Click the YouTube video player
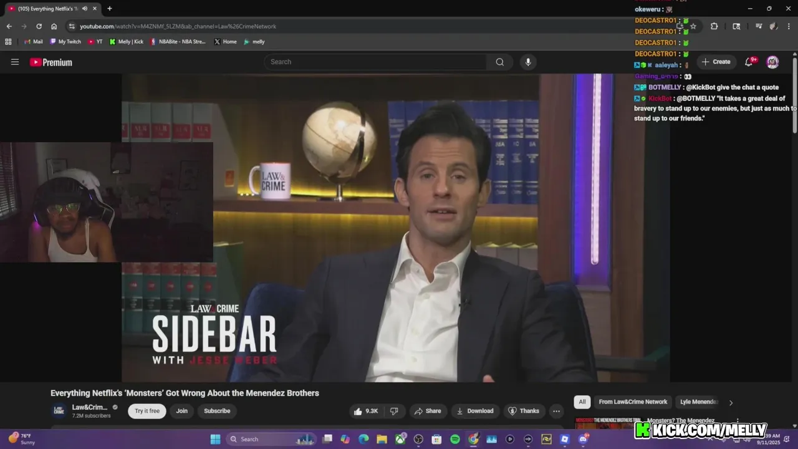The width and height of the screenshot is (798, 449). [x=396, y=228]
